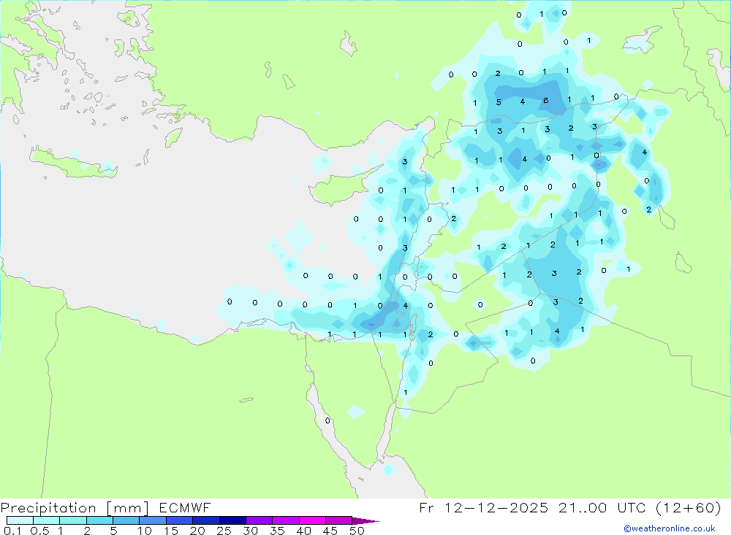Click the '20' legend label
Image resolution: width=731 pixels, height=535 pixels.
(x=197, y=531)
